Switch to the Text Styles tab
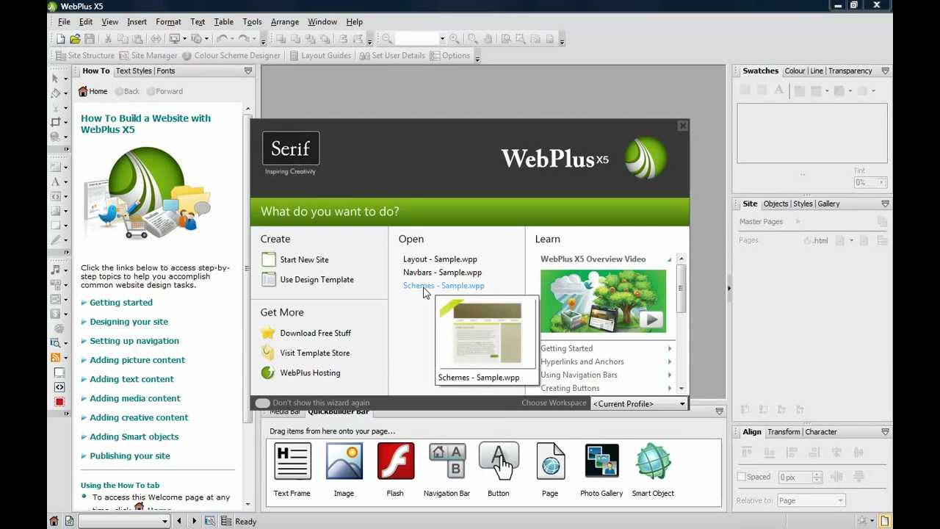 click(134, 71)
